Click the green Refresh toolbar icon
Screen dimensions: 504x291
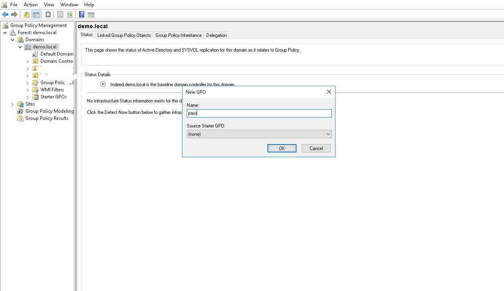[70, 15]
